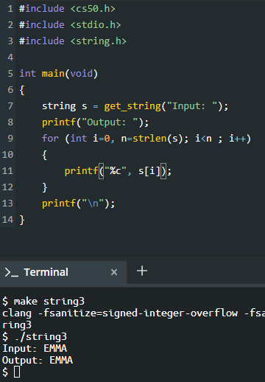Click the opening brace on line 6
The height and width of the screenshot is (382, 265).
(22, 90)
